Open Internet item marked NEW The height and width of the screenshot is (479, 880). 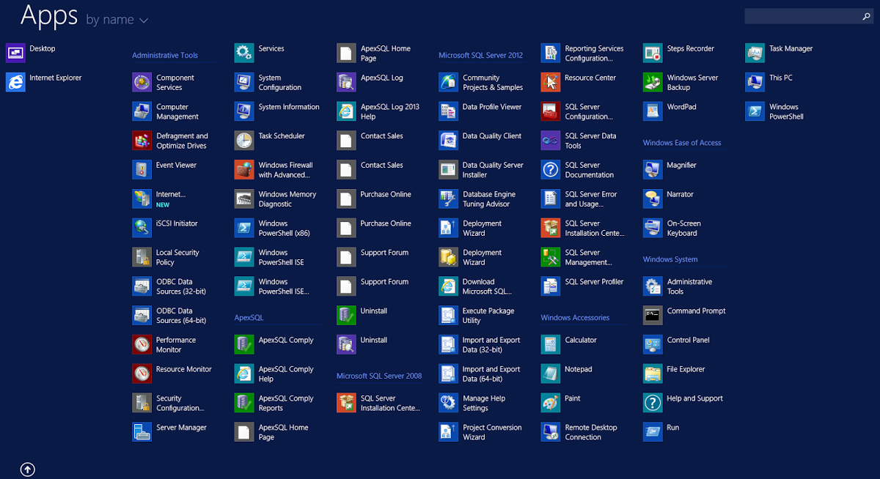coord(142,199)
